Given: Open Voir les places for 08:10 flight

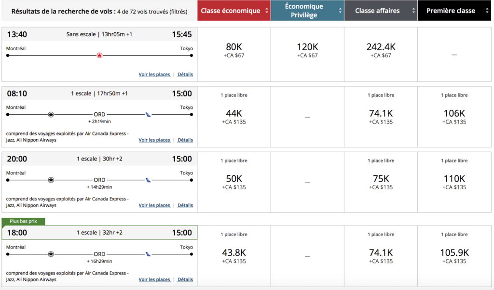Looking at the screenshot, I should [x=154, y=140].
